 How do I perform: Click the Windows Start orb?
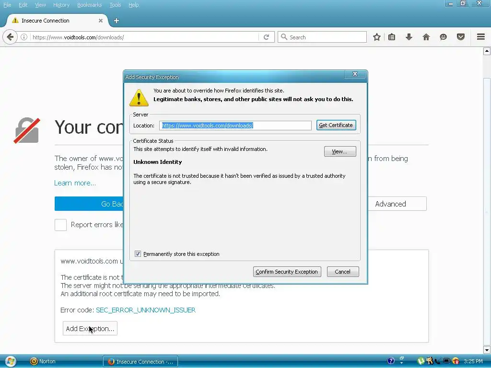point(11,361)
